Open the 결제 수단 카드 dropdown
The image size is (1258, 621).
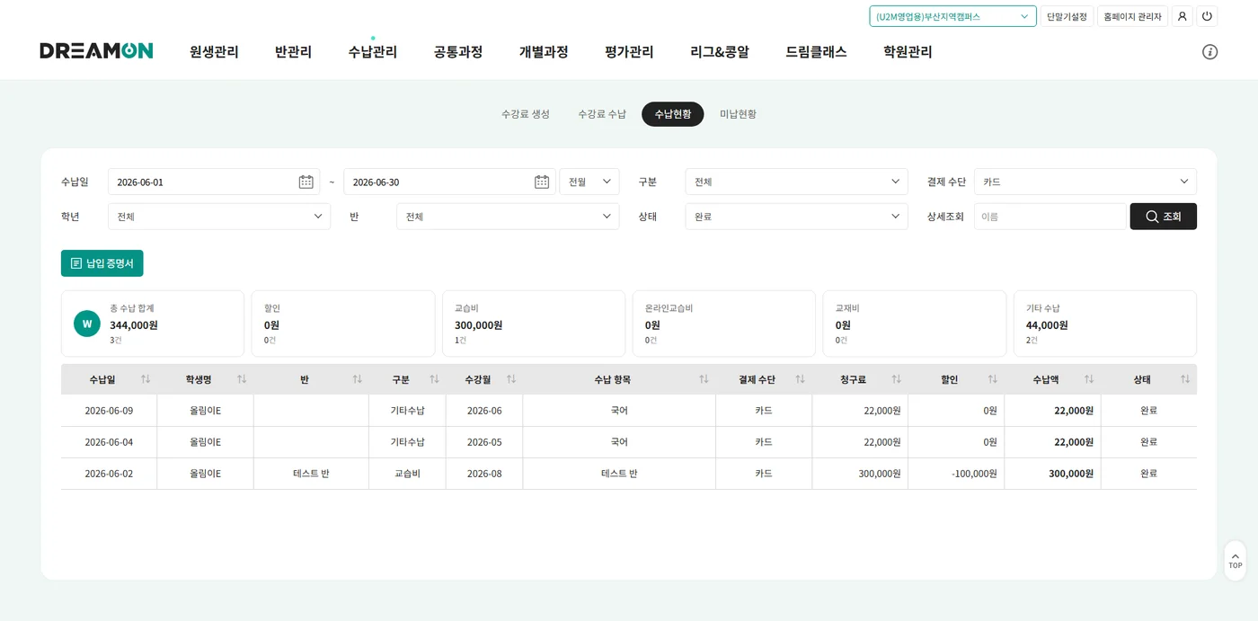point(1085,182)
